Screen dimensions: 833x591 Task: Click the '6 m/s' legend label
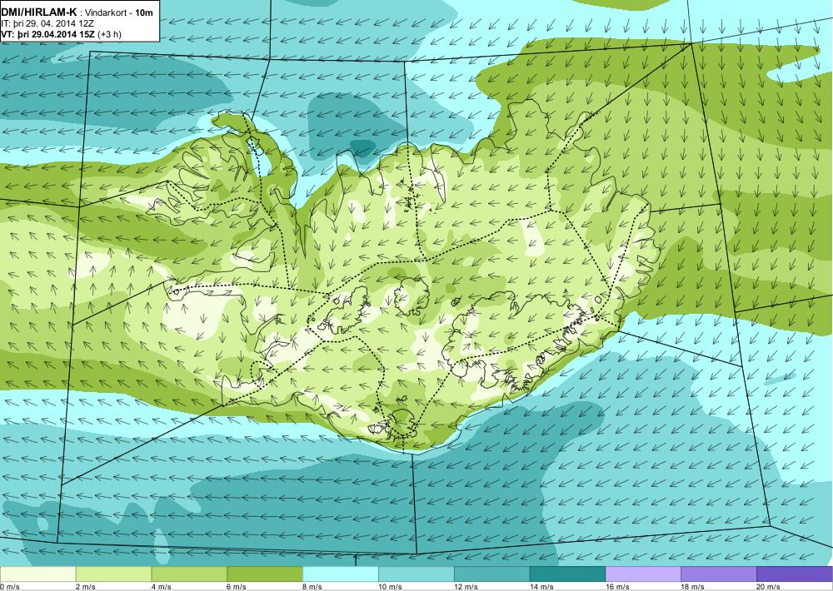tap(237, 587)
